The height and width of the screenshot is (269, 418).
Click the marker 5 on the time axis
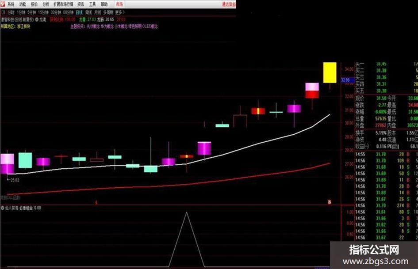96,203
